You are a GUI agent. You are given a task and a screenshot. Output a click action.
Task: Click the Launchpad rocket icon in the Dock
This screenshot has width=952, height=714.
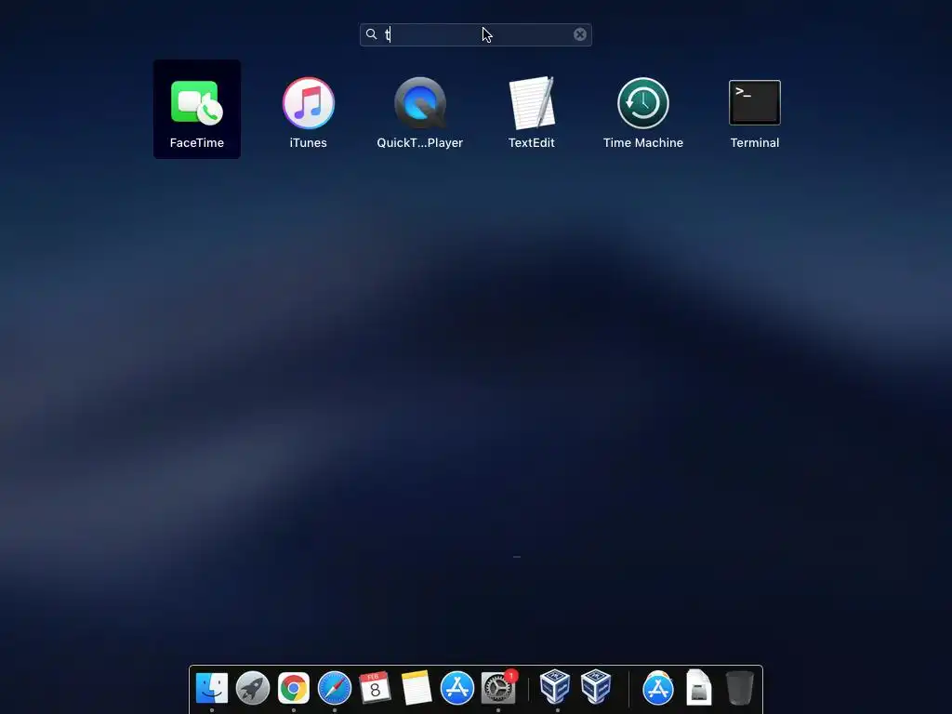pyautogui.click(x=253, y=688)
